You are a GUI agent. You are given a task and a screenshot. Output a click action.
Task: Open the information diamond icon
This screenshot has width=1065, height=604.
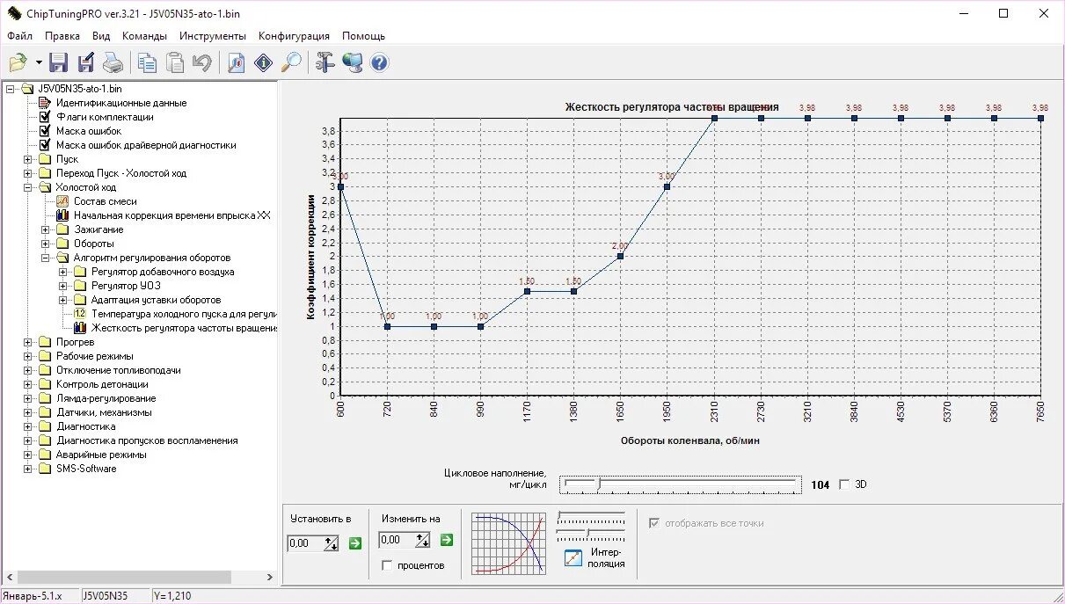[263, 62]
